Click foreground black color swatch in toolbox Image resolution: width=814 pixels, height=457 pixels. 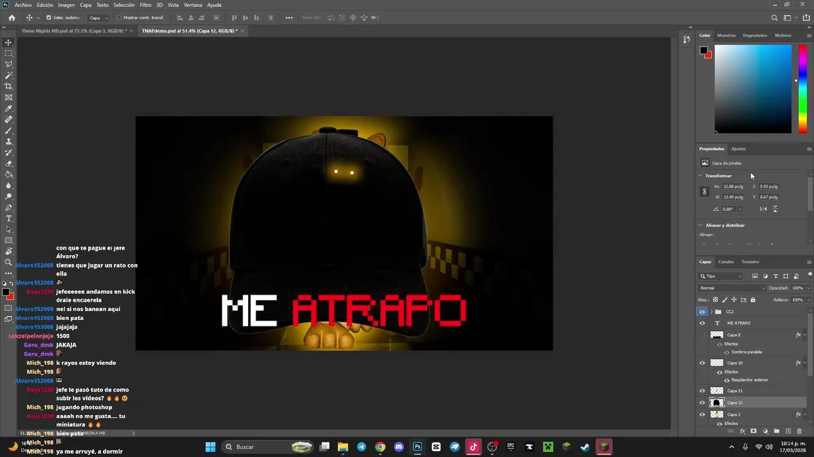6,293
